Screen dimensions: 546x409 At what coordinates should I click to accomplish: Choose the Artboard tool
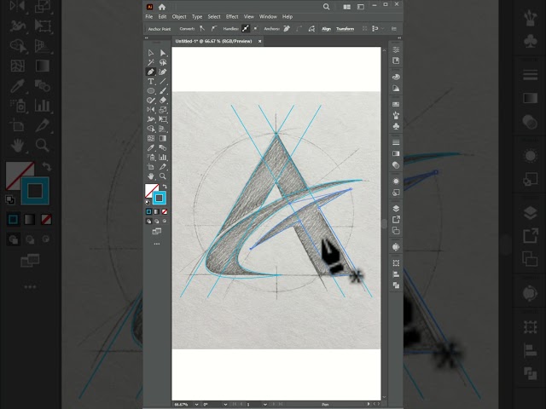point(151,167)
